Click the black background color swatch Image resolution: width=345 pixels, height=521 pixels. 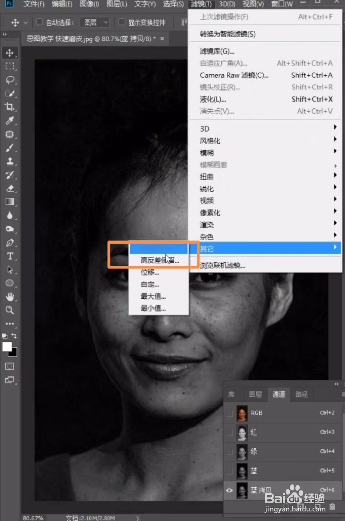coord(14,353)
